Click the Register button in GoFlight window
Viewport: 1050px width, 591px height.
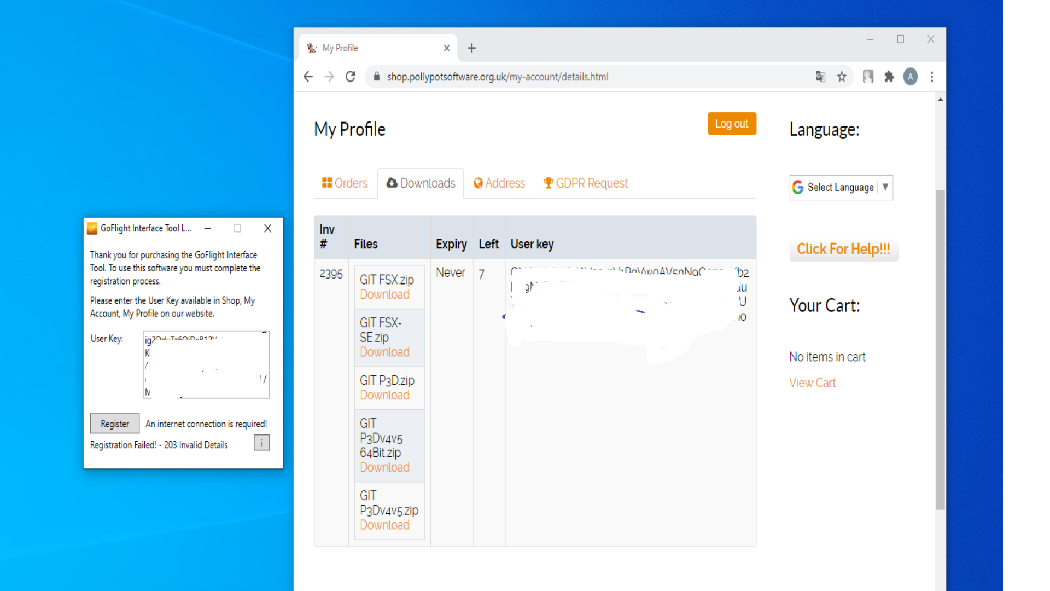115,424
